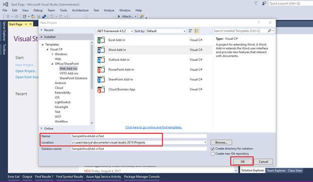Open the Error List tab
Image resolution: width=313 pixels, height=182 pixels.
pos(14,176)
